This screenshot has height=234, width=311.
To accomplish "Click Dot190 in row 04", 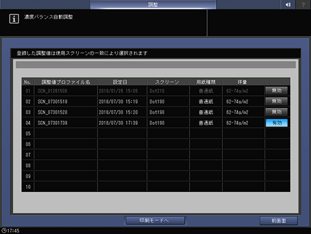I will pyautogui.click(x=157, y=123).
